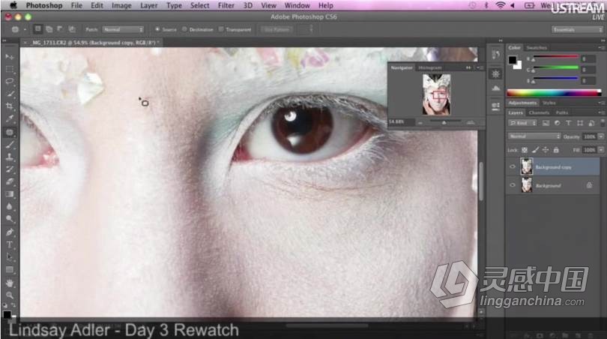607x339 pixels.
Task: Open the Filter menu
Action: point(226,5)
